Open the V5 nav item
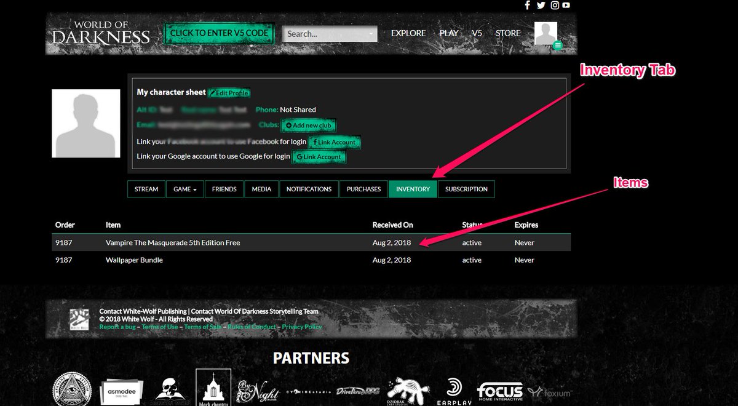The image size is (738, 406). 477,33
